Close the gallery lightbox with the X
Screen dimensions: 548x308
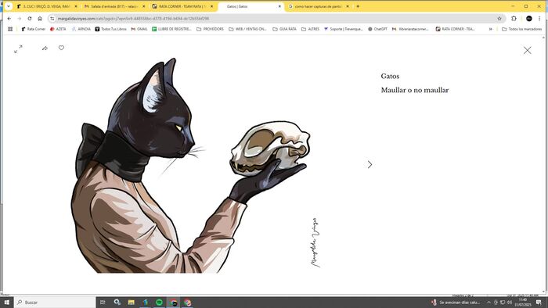point(528,50)
